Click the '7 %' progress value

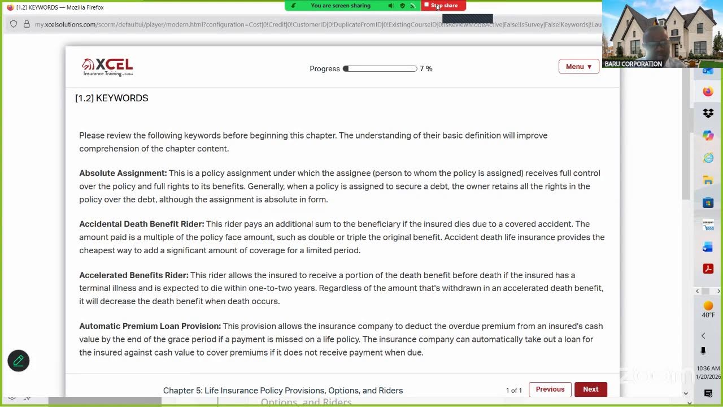tap(426, 68)
